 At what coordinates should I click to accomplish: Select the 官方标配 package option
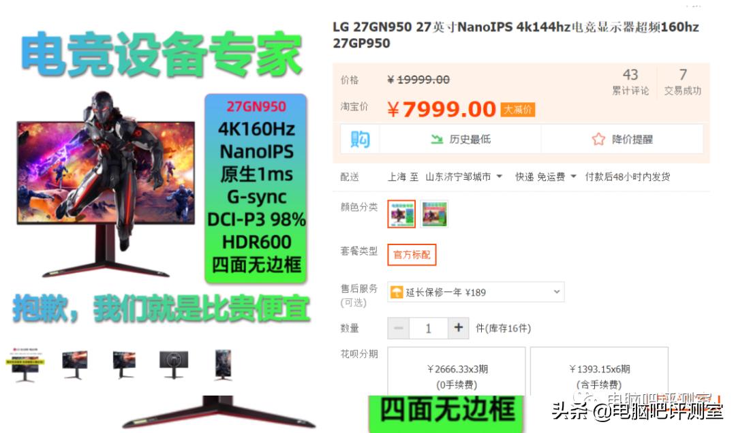412,255
